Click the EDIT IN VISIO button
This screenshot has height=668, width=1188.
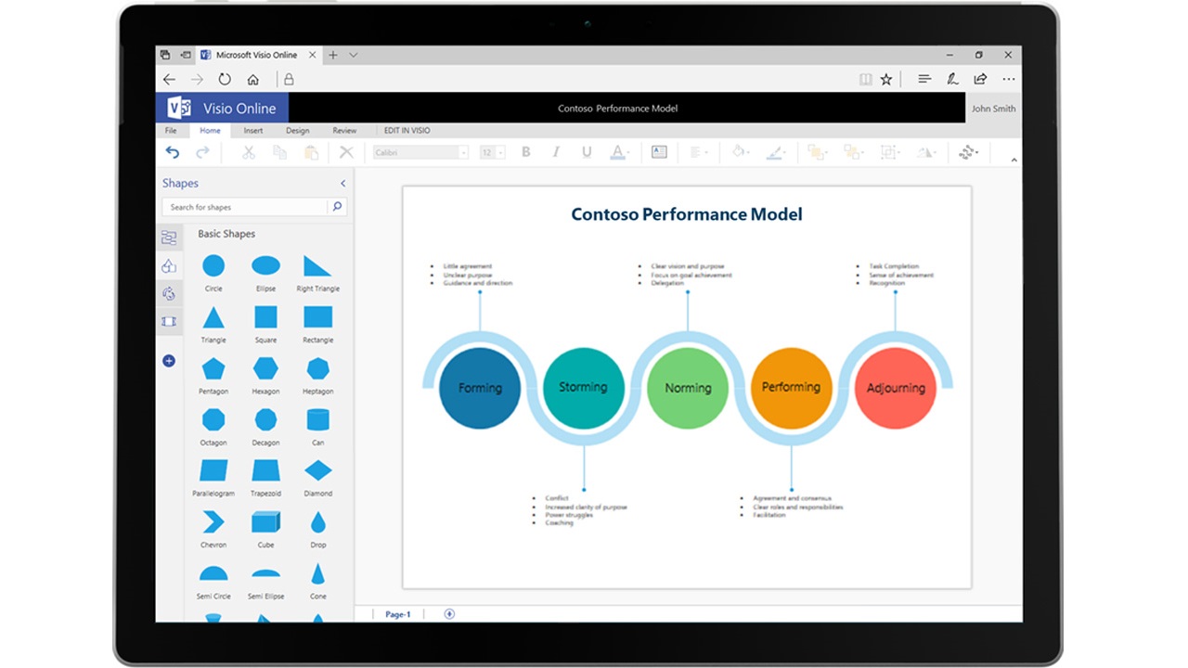[406, 130]
